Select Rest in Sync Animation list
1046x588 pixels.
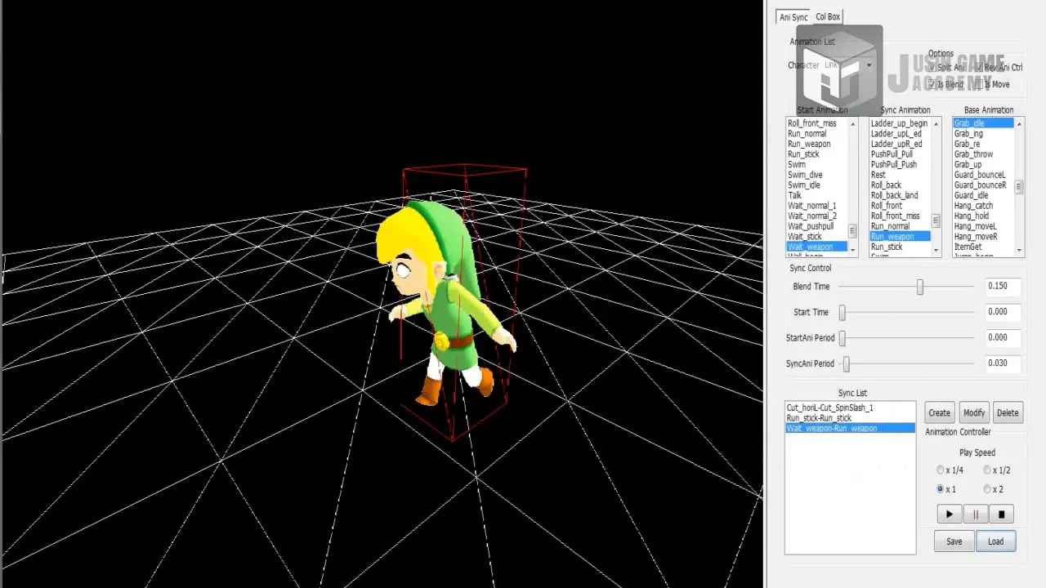[901, 175]
